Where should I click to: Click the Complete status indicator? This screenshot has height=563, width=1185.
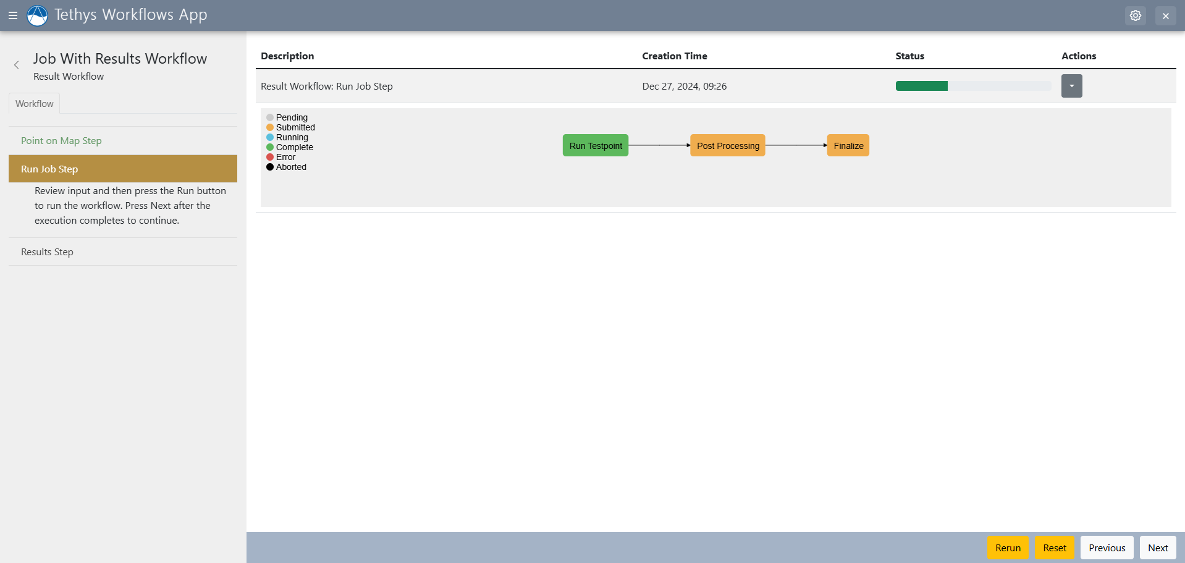[269, 147]
